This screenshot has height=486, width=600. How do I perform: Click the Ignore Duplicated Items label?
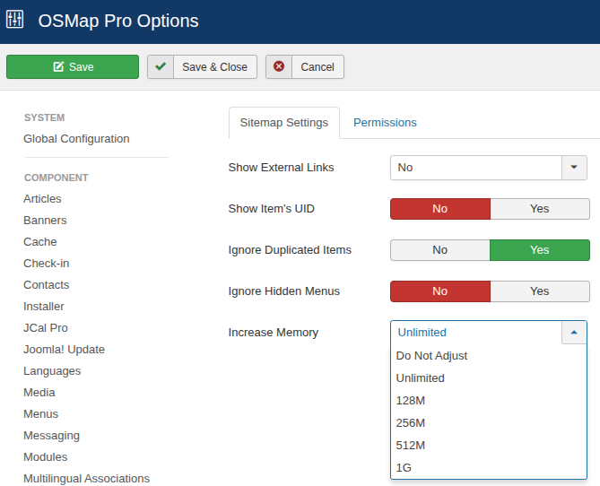[x=290, y=250]
